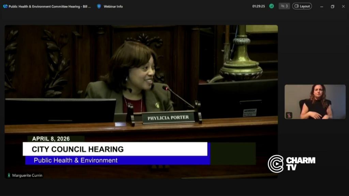Open the Layout options
349x196 pixels.
302,6
